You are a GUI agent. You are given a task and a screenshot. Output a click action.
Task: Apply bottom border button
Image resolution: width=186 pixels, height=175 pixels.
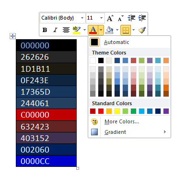pyautogui.click(x=126, y=30)
